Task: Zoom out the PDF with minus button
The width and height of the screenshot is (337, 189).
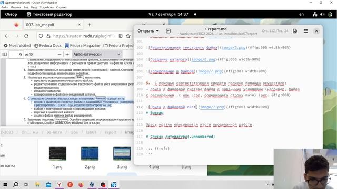Action: coord(60,55)
